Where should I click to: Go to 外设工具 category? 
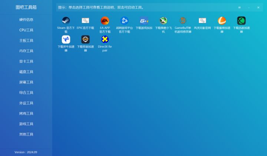[x=26, y=103]
